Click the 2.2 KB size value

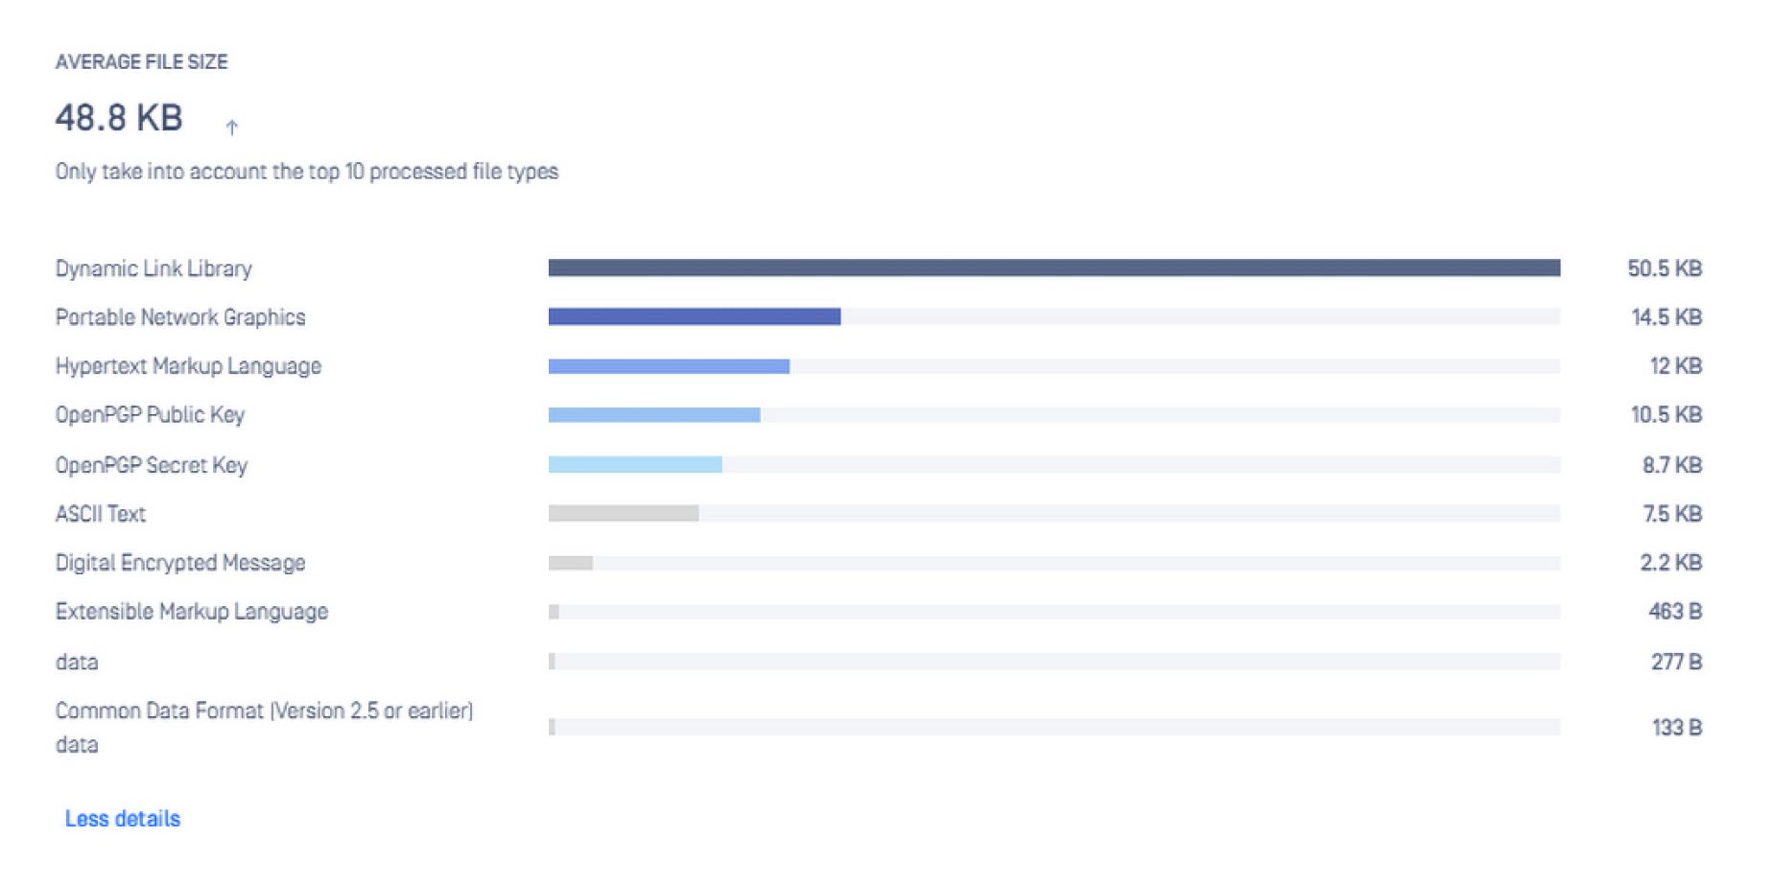[1670, 563]
